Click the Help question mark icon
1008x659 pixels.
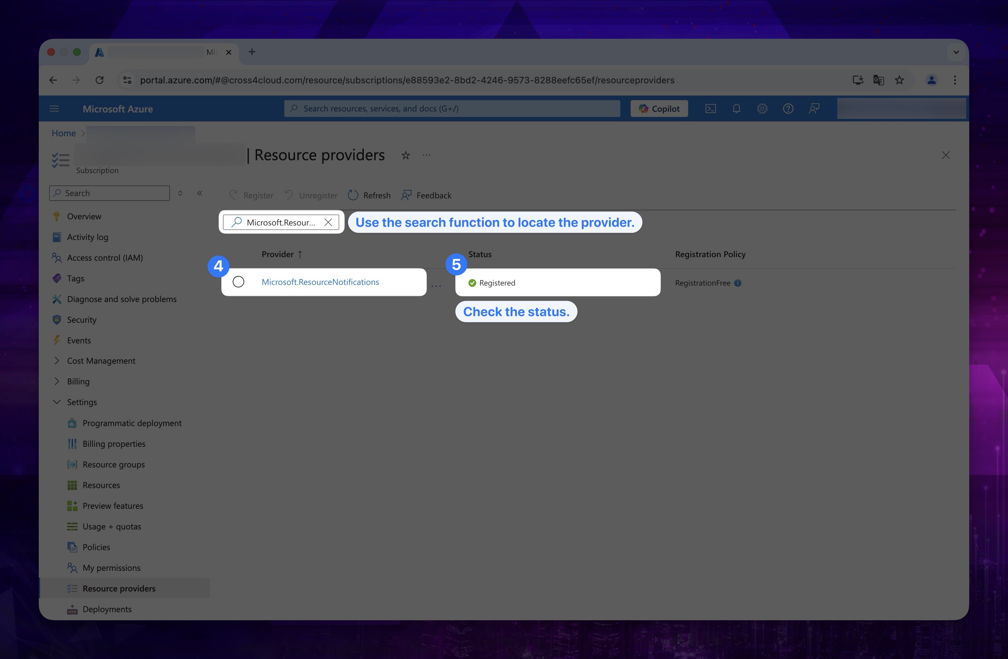pyautogui.click(x=788, y=109)
